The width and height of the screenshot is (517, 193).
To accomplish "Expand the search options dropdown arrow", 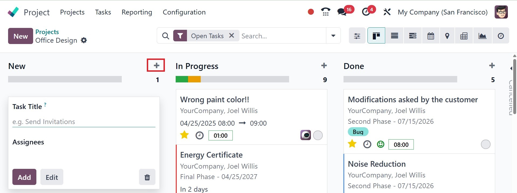I will coord(333,36).
